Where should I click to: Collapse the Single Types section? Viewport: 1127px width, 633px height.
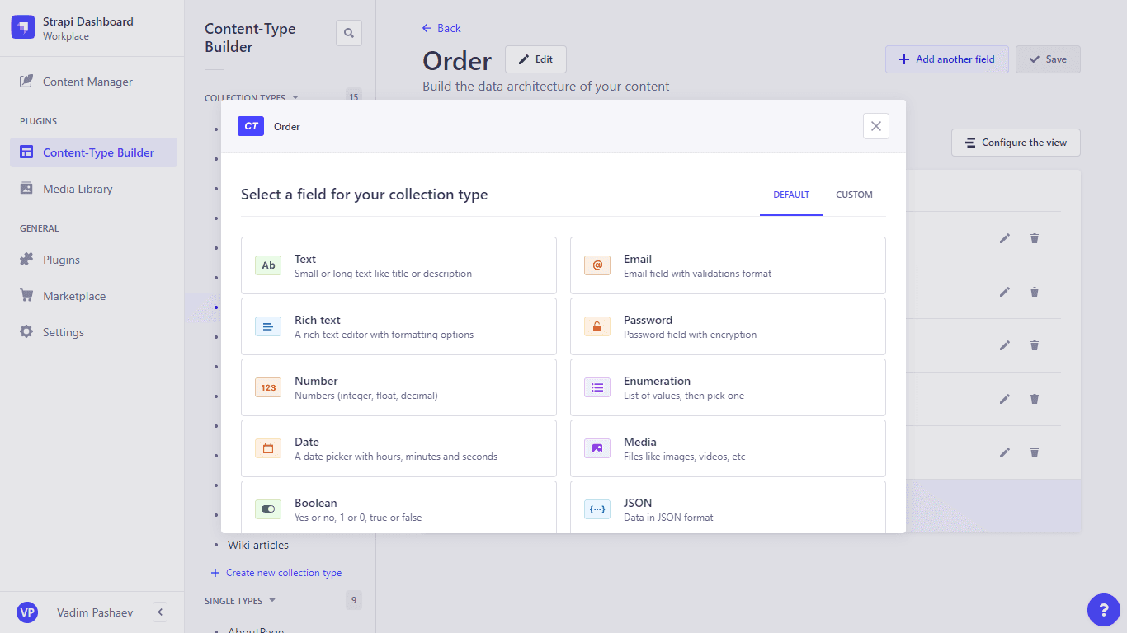pyautogui.click(x=272, y=601)
